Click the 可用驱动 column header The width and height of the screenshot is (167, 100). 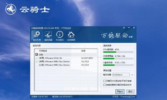click(43, 51)
